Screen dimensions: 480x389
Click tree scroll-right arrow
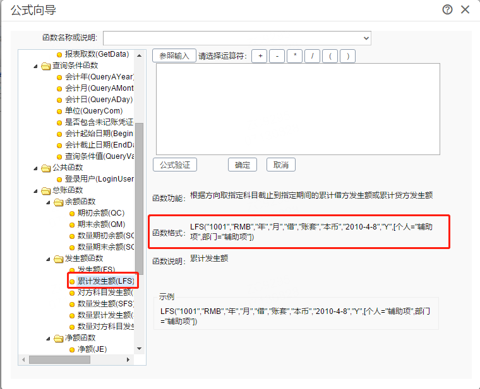coord(128,359)
